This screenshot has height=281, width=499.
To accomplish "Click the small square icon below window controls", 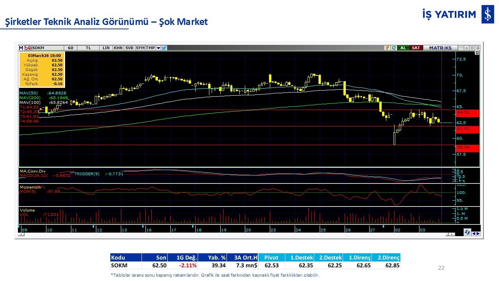I will (x=477, y=52).
